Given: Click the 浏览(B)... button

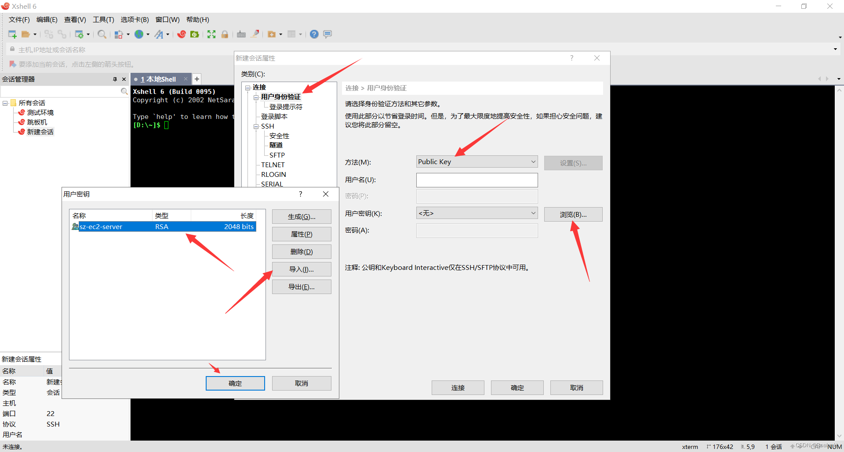Looking at the screenshot, I should point(573,215).
